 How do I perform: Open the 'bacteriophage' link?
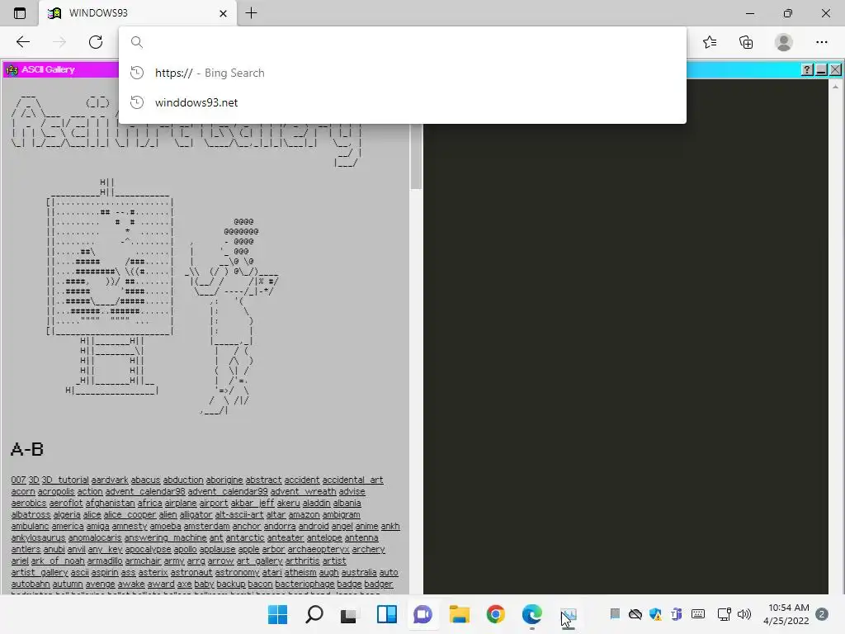[x=304, y=584]
